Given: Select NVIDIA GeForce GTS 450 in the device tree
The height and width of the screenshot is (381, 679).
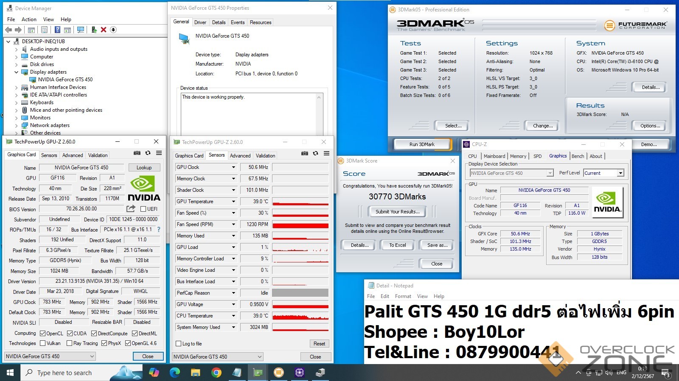Looking at the screenshot, I should (65, 80).
